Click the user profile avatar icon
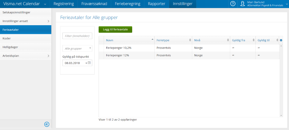 pos(242,4)
